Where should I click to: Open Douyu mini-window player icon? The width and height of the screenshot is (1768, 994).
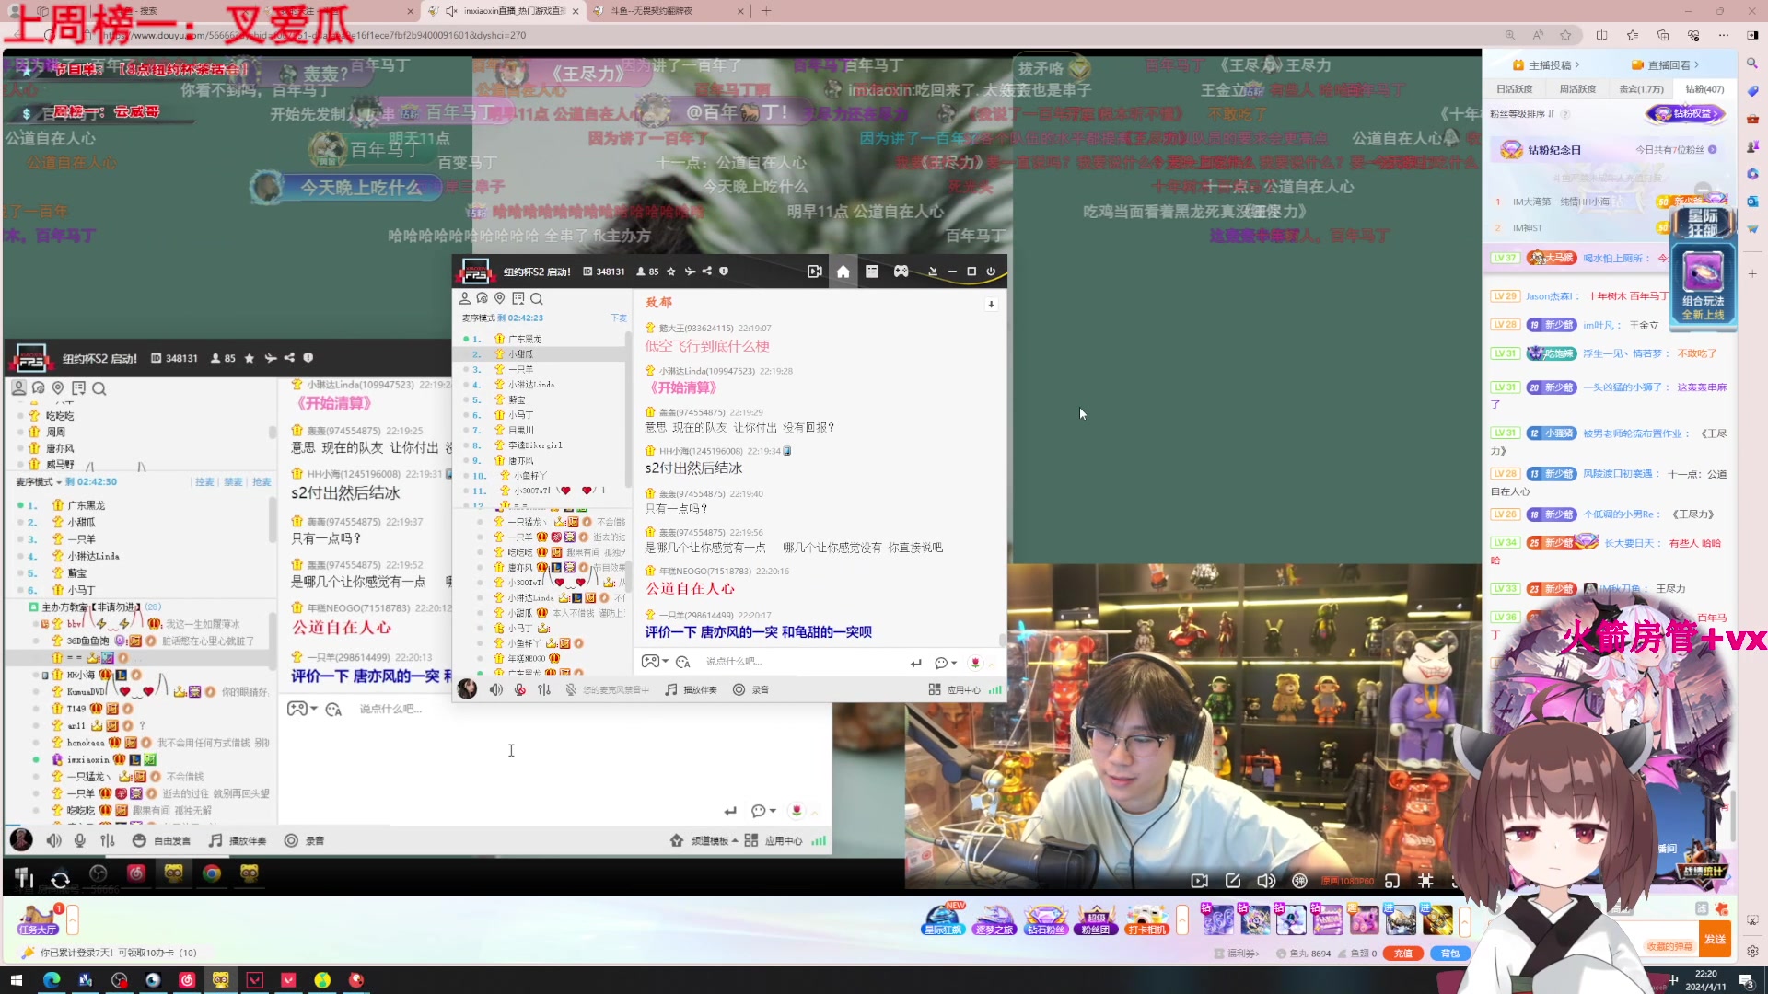(1392, 881)
